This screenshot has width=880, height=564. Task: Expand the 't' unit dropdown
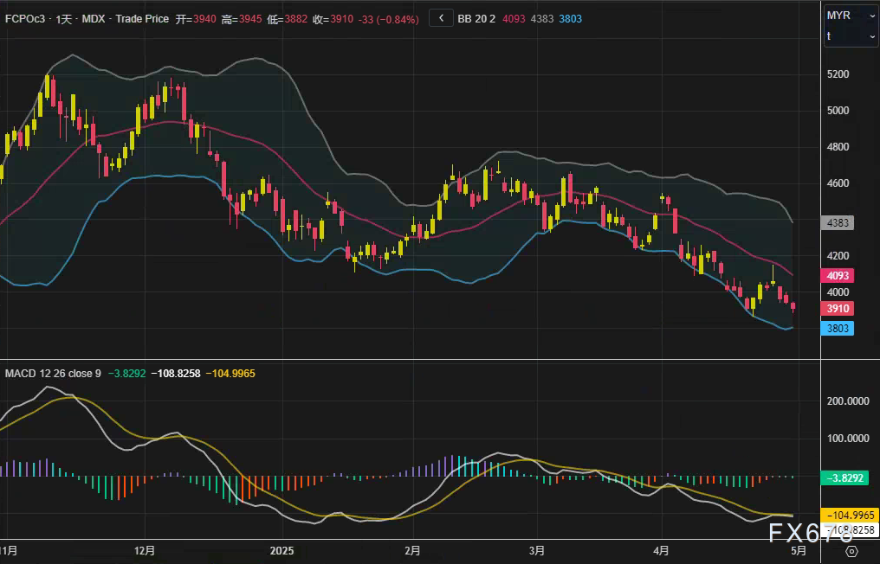point(851,36)
